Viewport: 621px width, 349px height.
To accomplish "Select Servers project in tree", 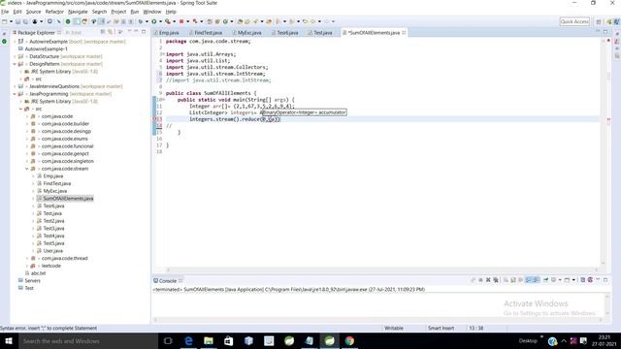I will 32,281.
